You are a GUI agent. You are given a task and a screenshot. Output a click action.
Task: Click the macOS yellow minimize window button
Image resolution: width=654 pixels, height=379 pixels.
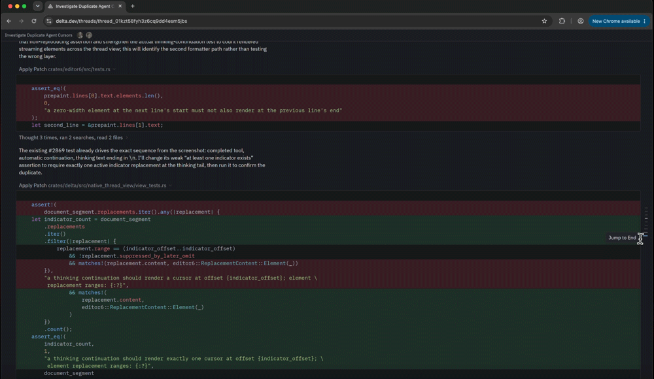[x=17, y=7]
